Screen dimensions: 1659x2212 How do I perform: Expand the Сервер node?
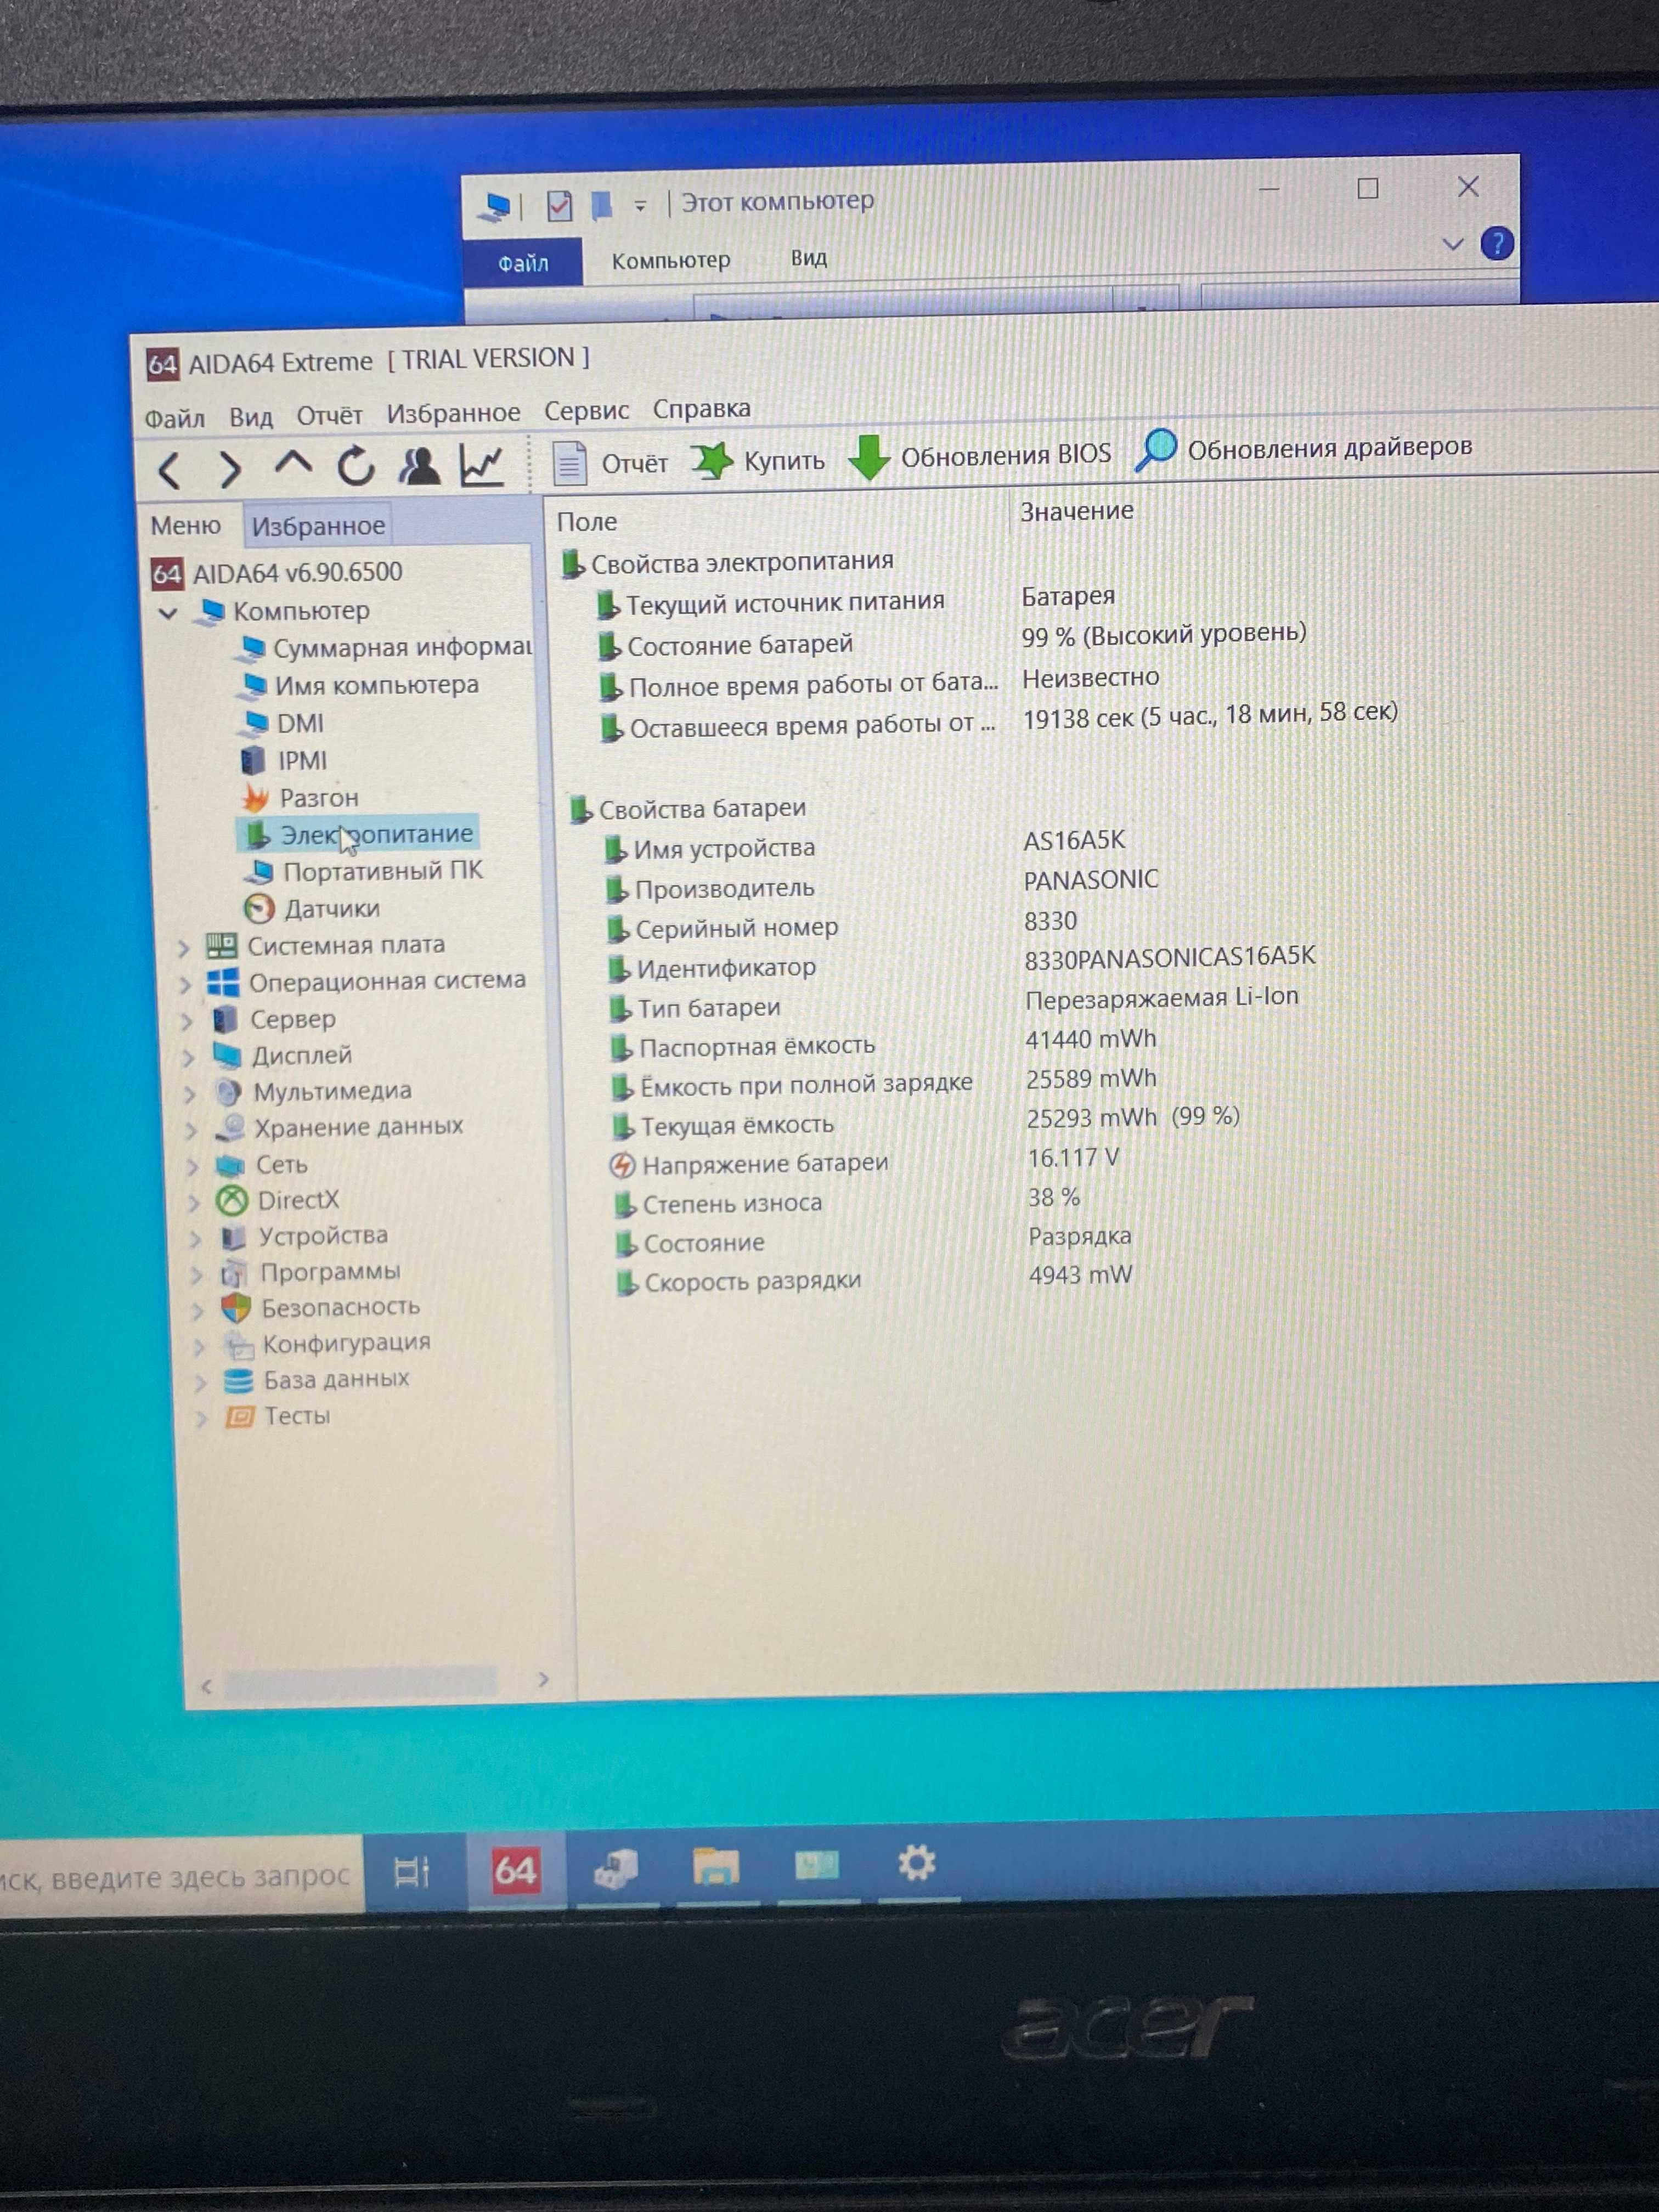[186, 1022]
